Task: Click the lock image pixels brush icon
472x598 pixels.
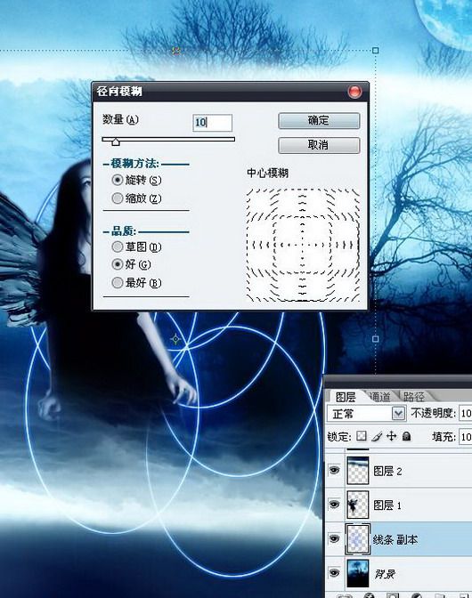Action: click(x=376, y=436)
